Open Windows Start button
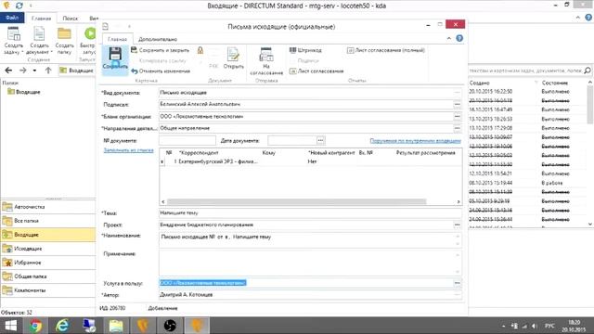Screen dimensions: 594x334 [10, 326]
